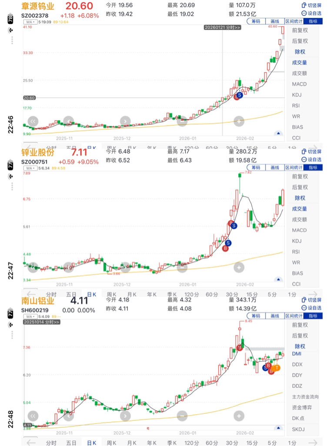Click left arrow of period bar below 南山铝业 chart

pos(31,443)
